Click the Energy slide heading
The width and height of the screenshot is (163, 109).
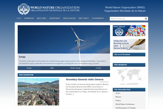(x=22, y=57)
